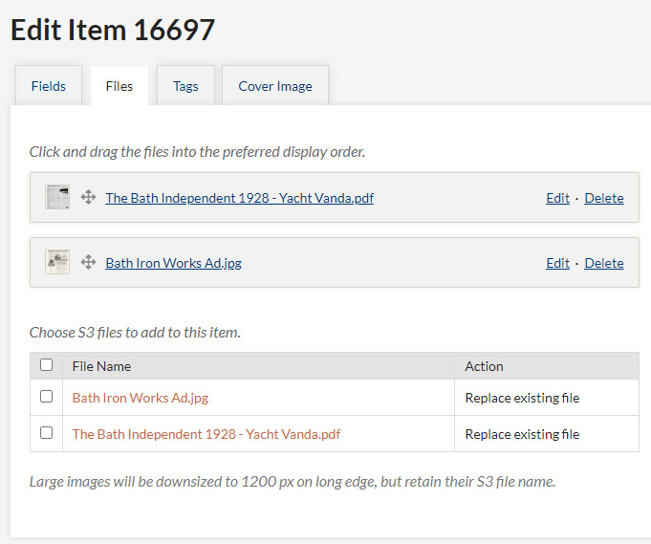Select the Files tab
Viewport: 651px width, 544px height.
click(x=119, y=86)
